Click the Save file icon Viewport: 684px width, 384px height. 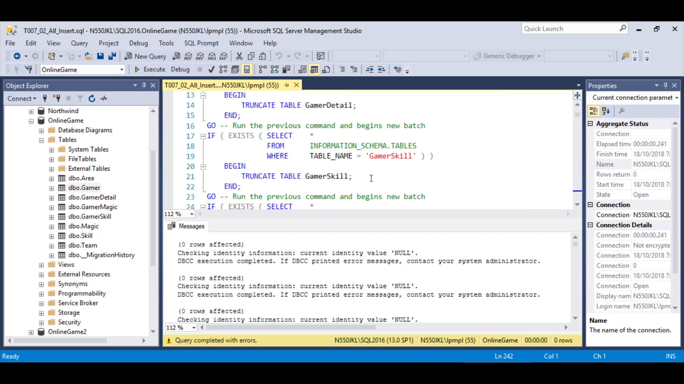click(100, 56)
